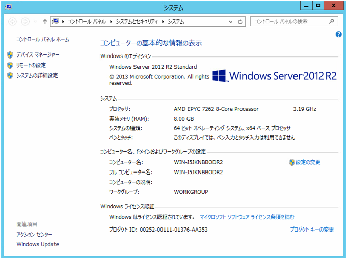348x258 pixels.
Task: Open help with the blue question mark
Action: [338, 34]
